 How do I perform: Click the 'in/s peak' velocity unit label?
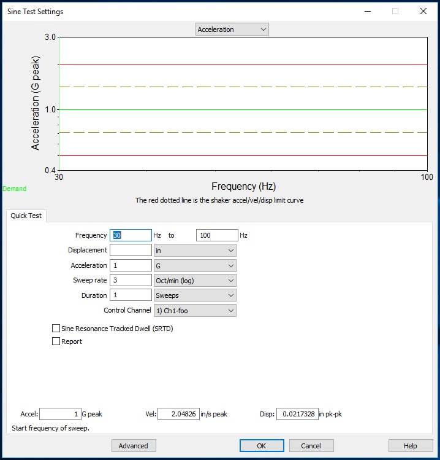coord(214,414)
